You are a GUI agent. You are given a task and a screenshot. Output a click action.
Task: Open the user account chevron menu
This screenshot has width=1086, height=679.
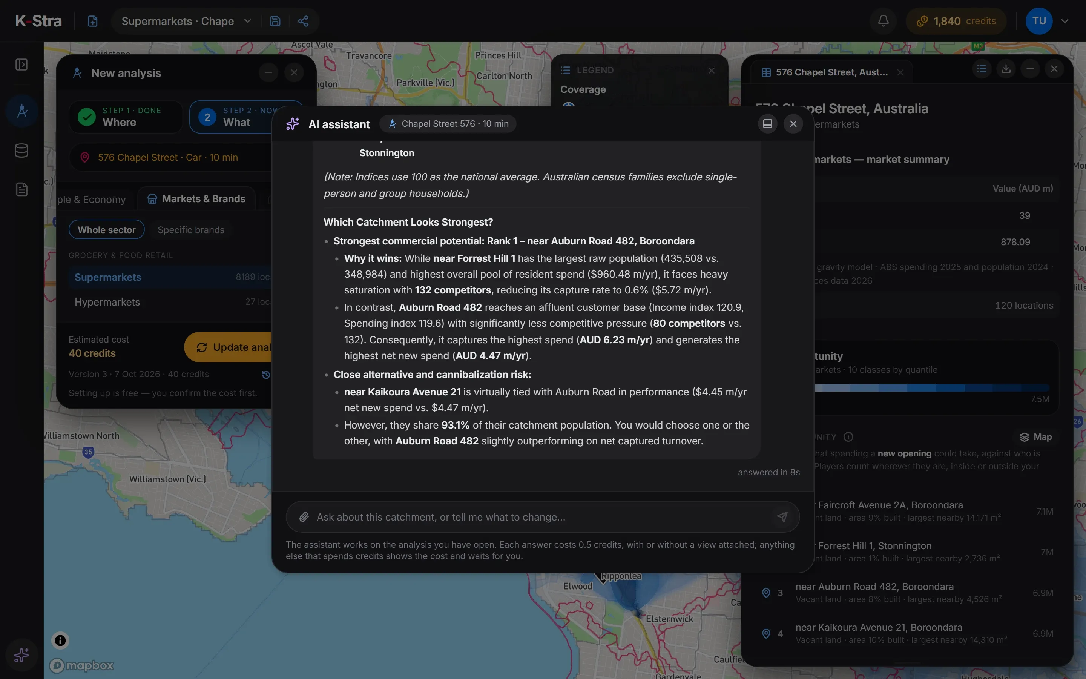tap(1065, 21)
